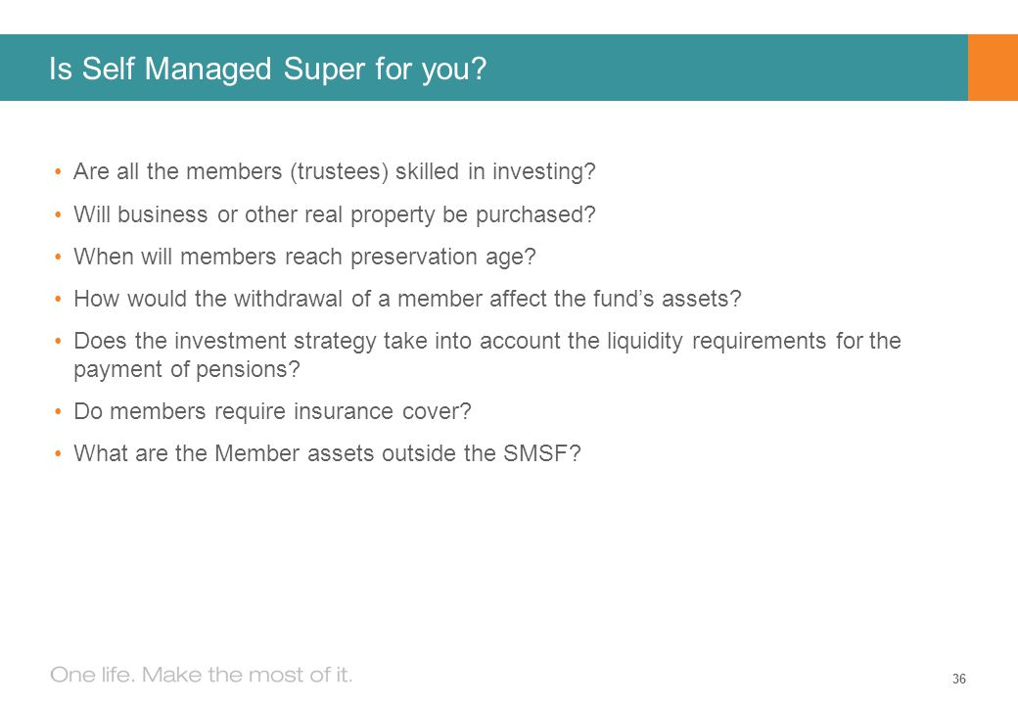The width and height of the screenshot is (1018, 705).
Task: Click the orange square in the header
Action: (x=993, y=68)
